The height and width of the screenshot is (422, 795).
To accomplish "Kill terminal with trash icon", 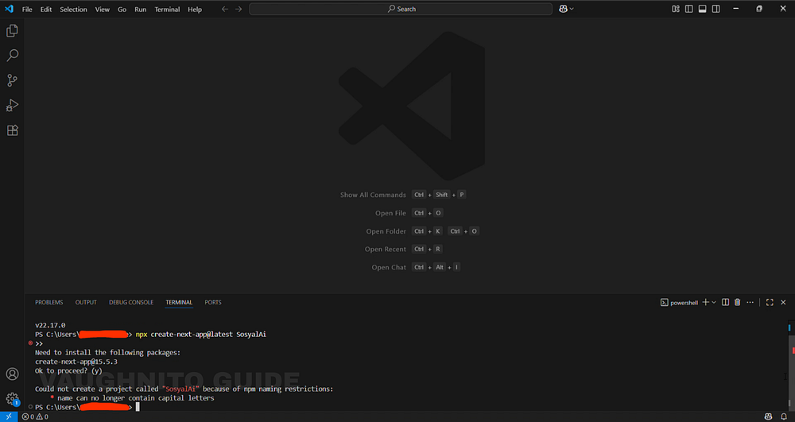I will (738, 303).
